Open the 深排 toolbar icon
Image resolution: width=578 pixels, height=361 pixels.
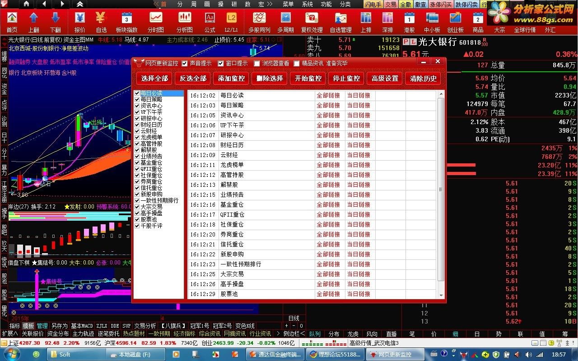point(387,18)
